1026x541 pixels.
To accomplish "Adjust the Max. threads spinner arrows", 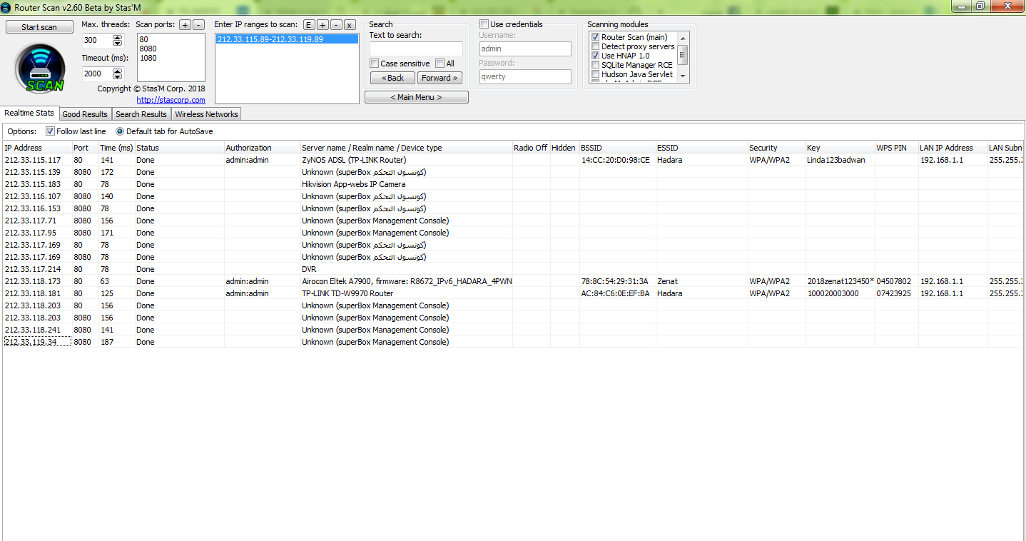I will [x=118, y=41].
